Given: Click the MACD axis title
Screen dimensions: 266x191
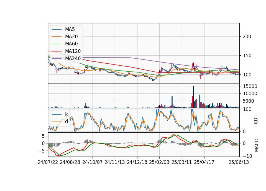Looking at the screenshot, I should tap(257, 145).
